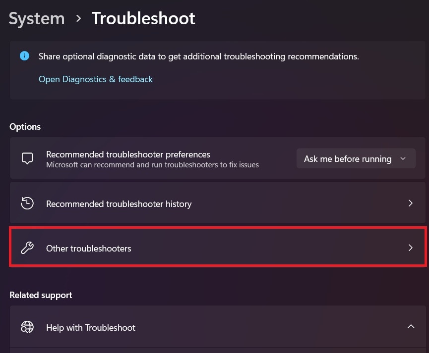429x353 pixels.
Task: Click the clock history icon
Action: (27, 203)
